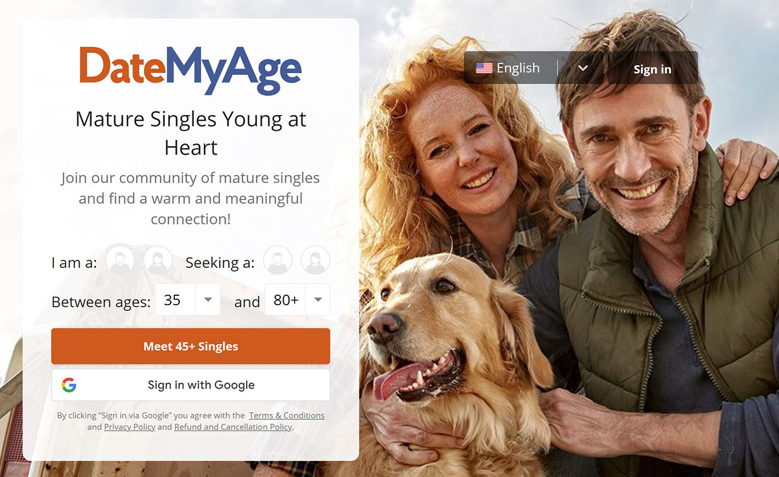
Task: Expand the language selector chevron
Action: [x=583, y=68]
